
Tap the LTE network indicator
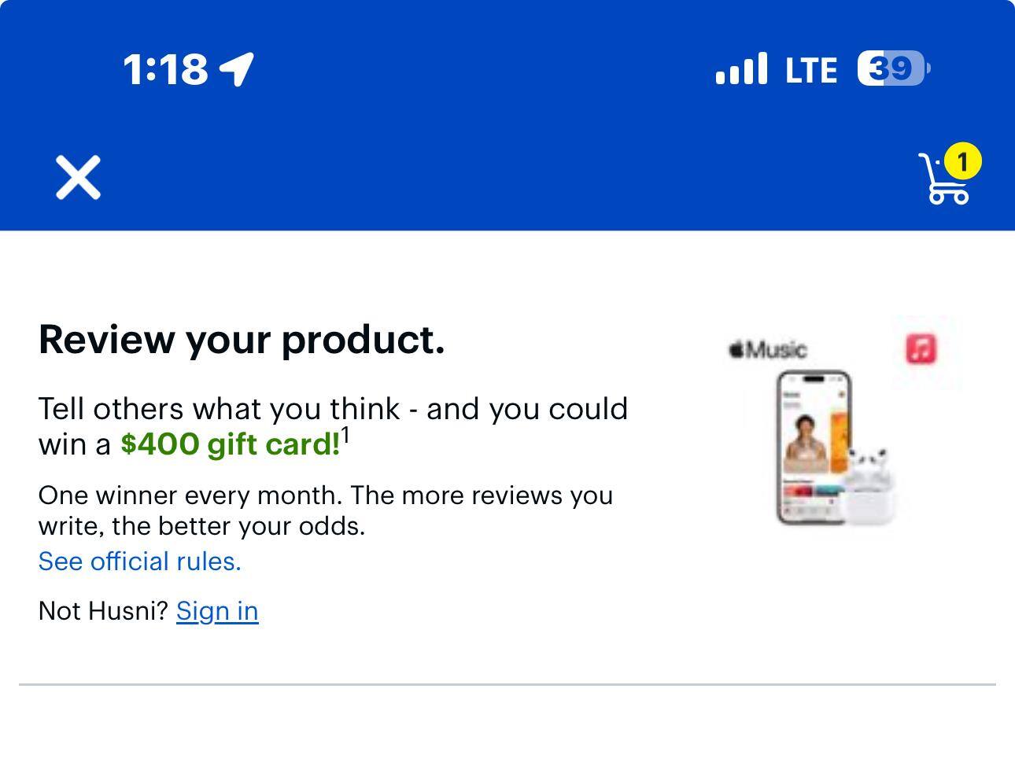click(x=810, y=70)
